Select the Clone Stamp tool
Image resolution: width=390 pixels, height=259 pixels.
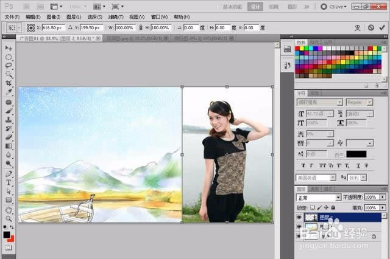click(x=9, y=119)
